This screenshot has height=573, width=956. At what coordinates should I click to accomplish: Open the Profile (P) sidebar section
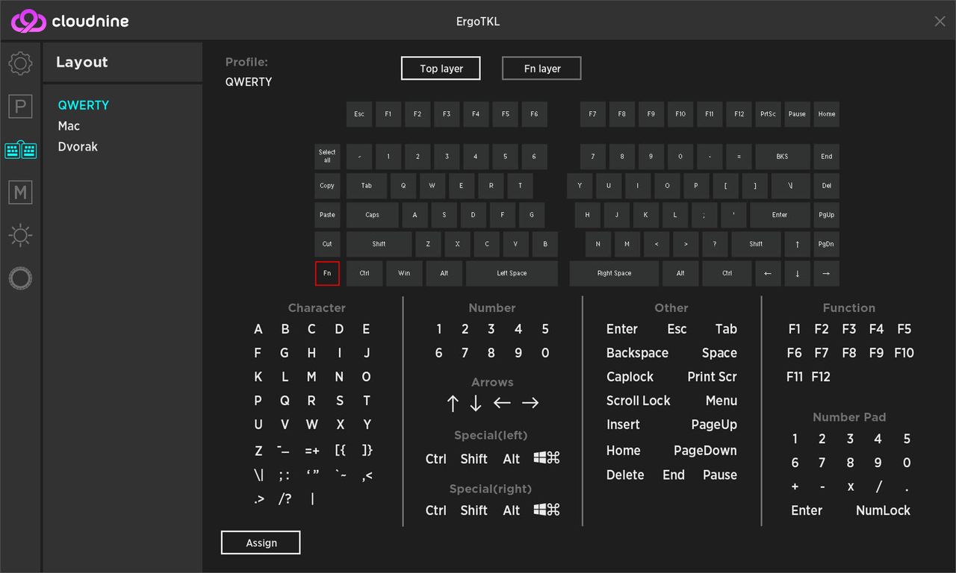(x=20, y=107)
